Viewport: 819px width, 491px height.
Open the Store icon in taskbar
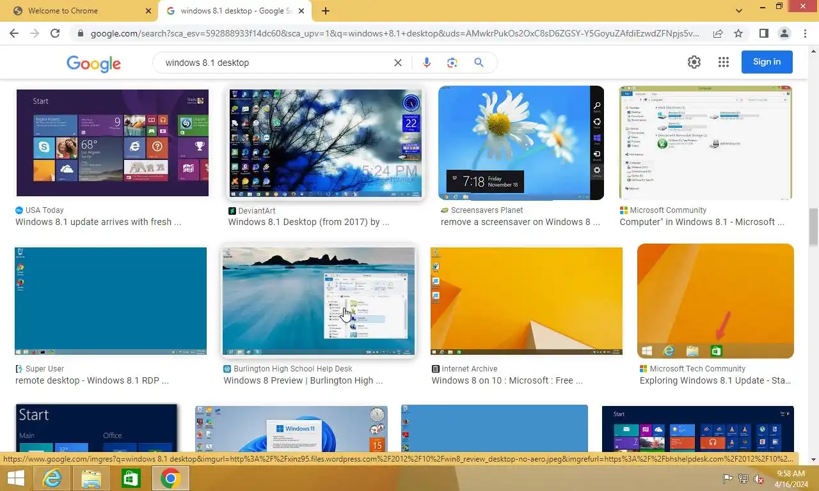pos(131,478)
